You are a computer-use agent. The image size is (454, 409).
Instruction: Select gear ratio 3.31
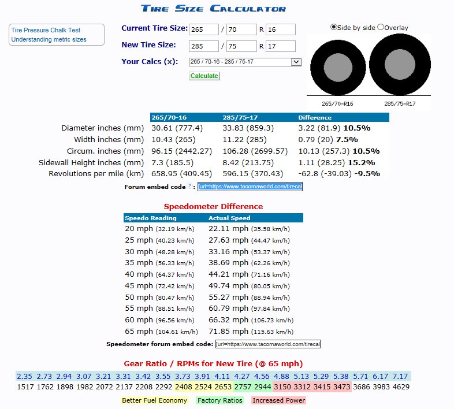[x=124, y=377]
